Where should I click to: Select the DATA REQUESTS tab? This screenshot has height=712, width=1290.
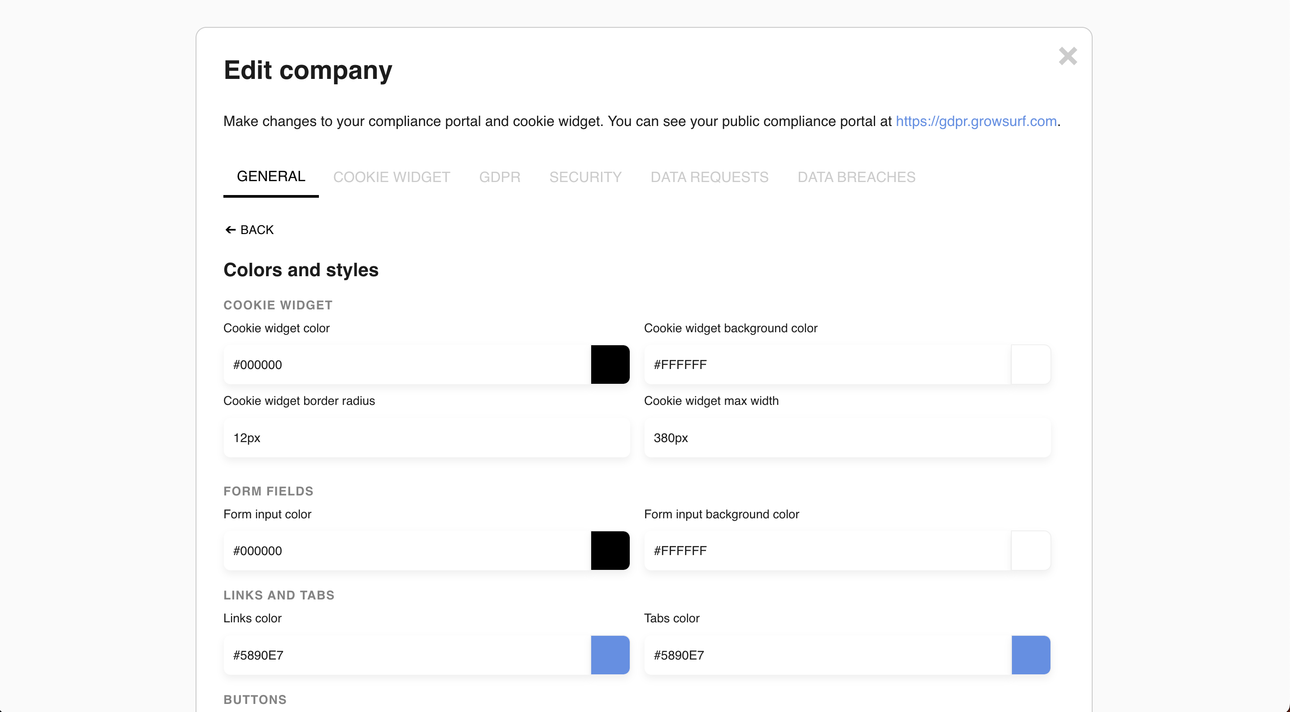709,177
